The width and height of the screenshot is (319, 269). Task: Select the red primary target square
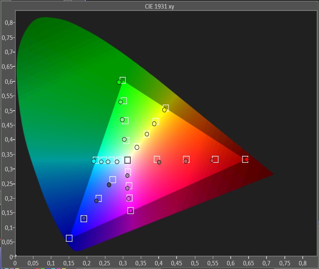(x=245, y=160)
